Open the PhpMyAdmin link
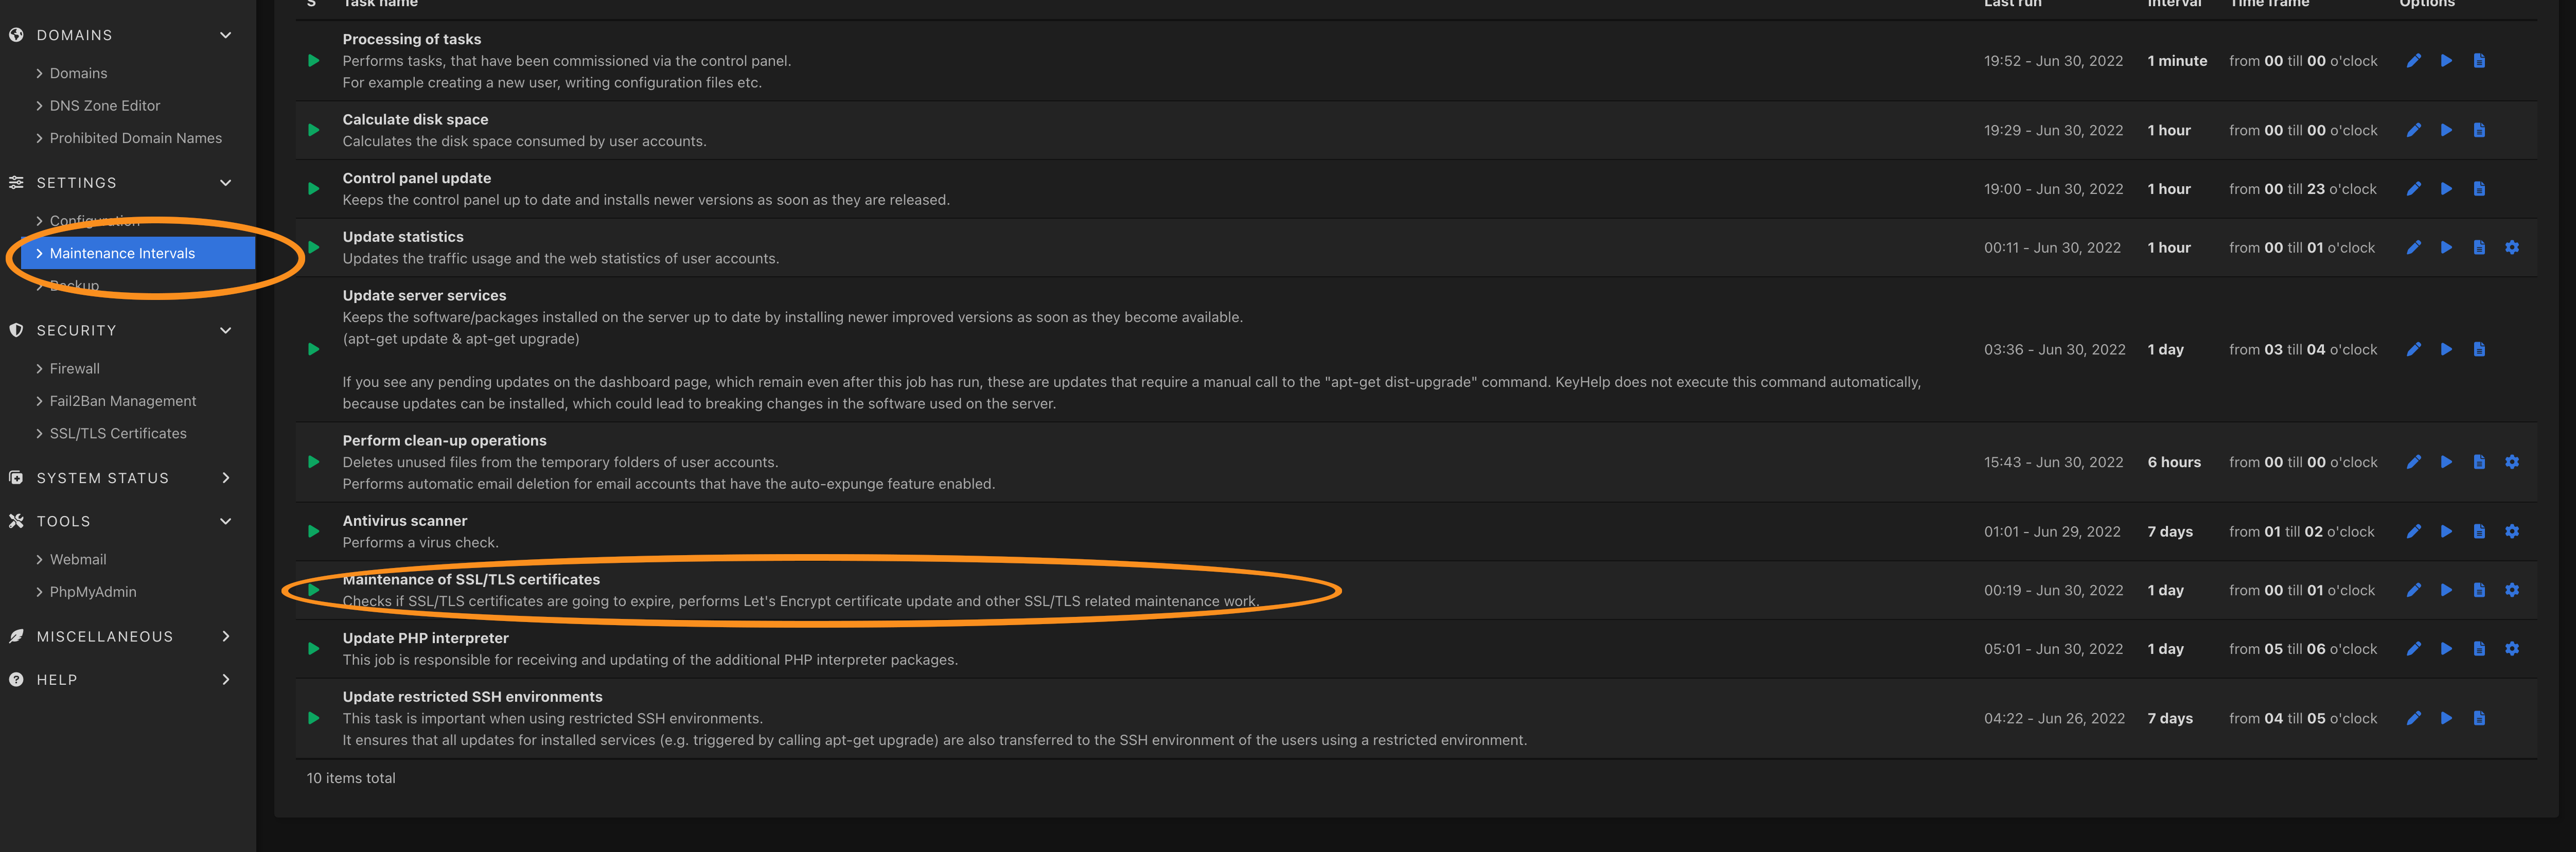This screenshot has height=852, width=2576. click(92, 592)
